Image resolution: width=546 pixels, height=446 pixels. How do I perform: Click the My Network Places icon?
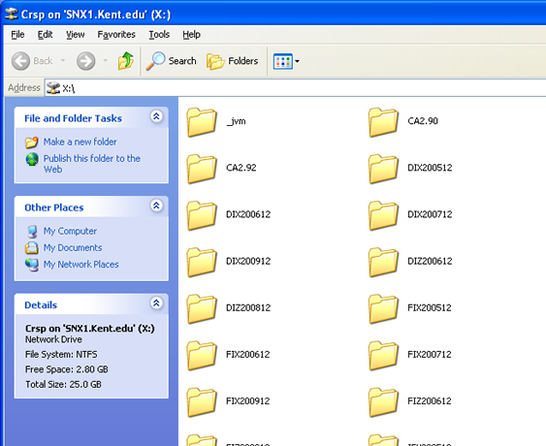click(32, 265)
